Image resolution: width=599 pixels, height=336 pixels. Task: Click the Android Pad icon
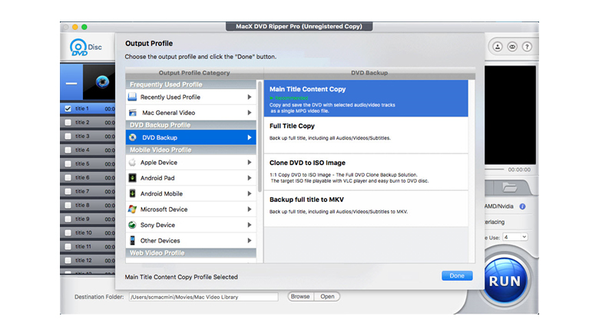pyautogui.click(x=132, y=178)
